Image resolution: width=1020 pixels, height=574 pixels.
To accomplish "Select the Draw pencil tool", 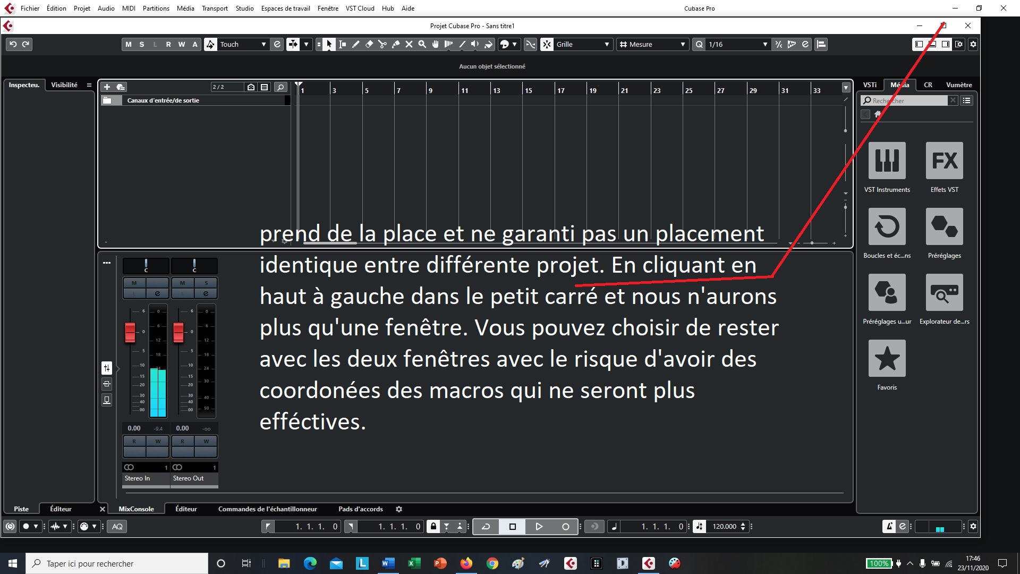I will (x=356, y=44).
